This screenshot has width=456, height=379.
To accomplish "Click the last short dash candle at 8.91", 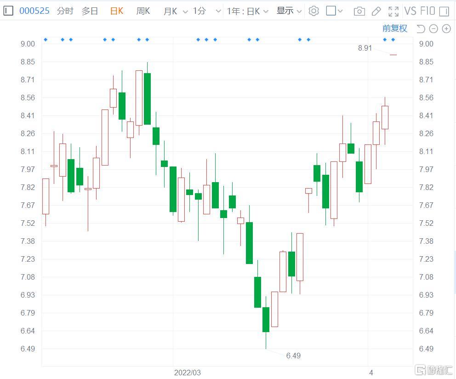I will 393,55.
